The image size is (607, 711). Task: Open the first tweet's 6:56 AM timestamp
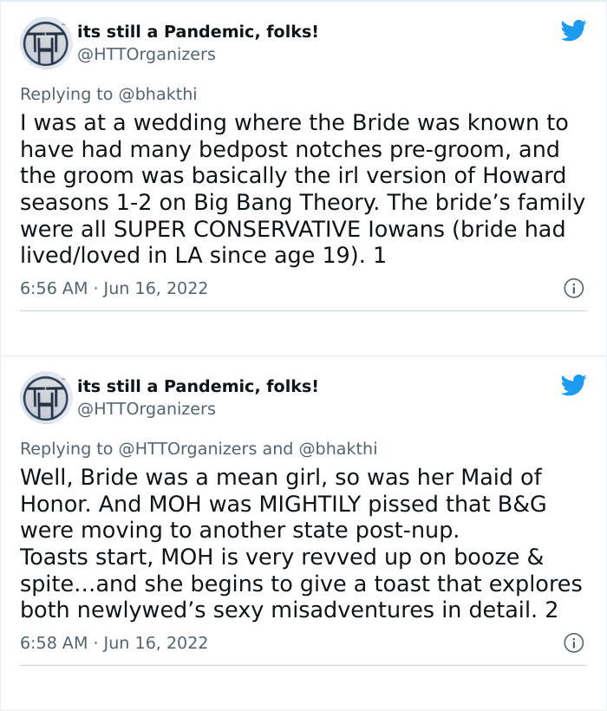(50, 288)
